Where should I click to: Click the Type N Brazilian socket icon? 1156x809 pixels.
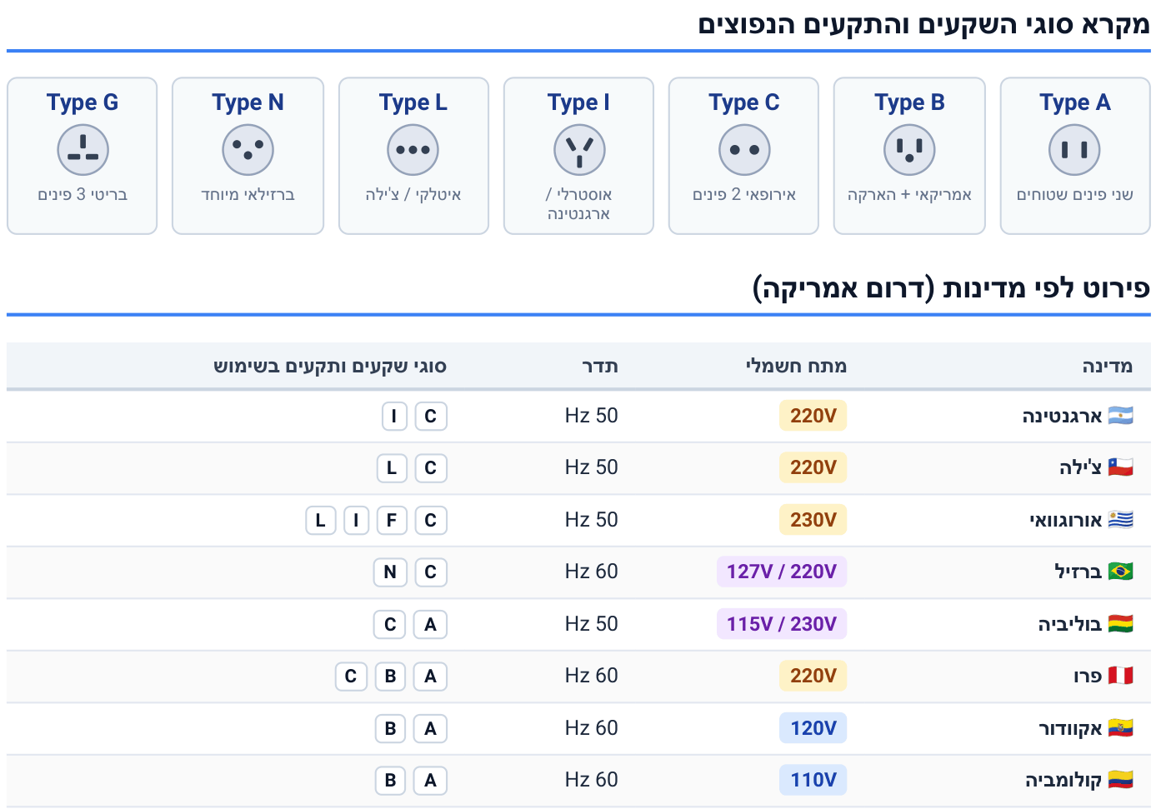click(x=248, y=150)
